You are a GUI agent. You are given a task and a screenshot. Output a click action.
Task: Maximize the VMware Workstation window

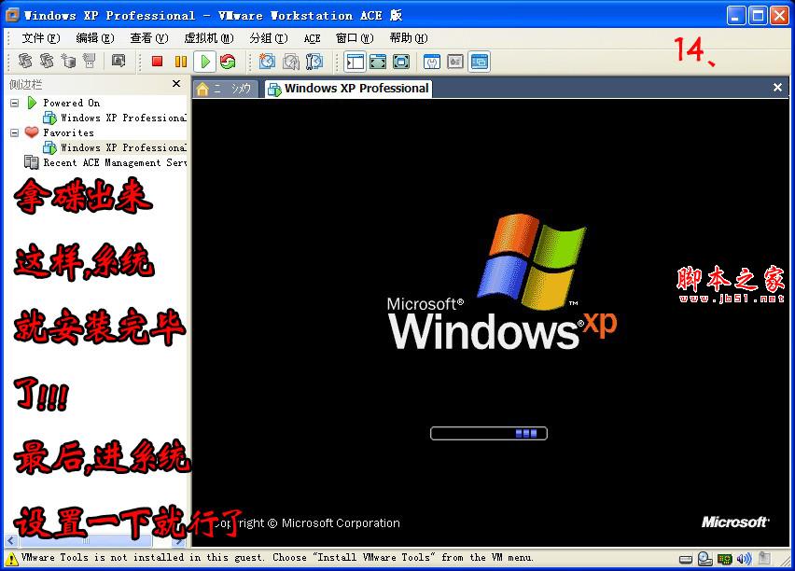[x=758, y=16]
